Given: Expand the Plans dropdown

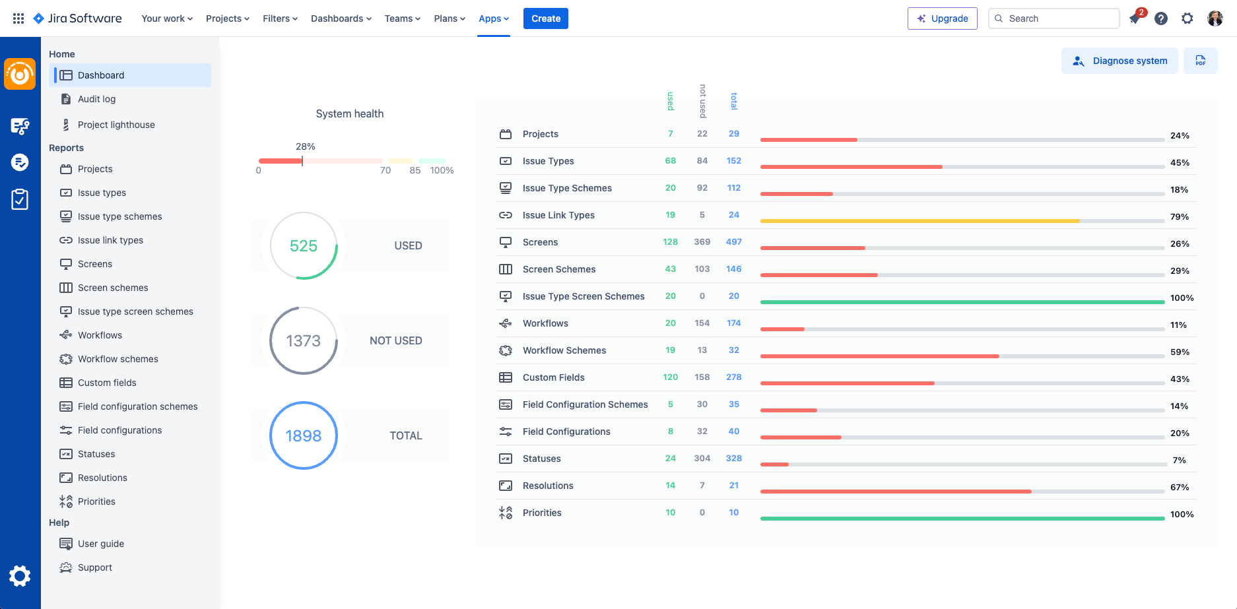Looking at the screenshot, I should pos(450,18).
